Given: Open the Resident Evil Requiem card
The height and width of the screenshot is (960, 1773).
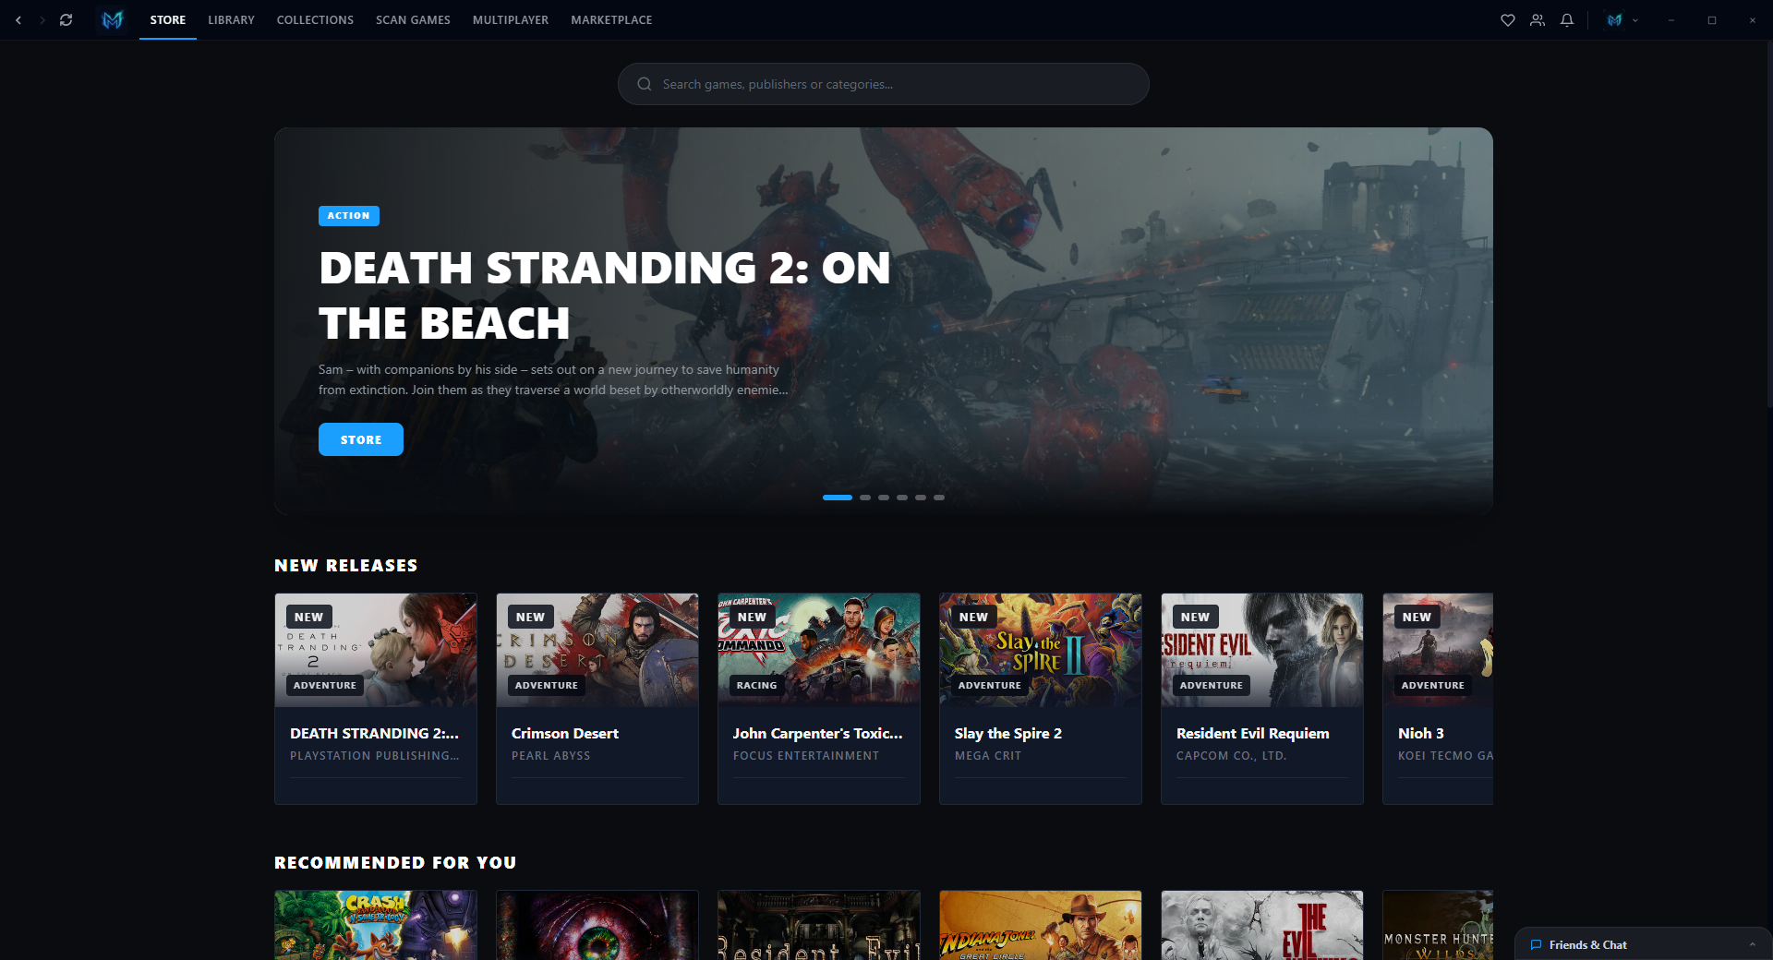Looking at the screenshot, I should (x=1262, y=699).
